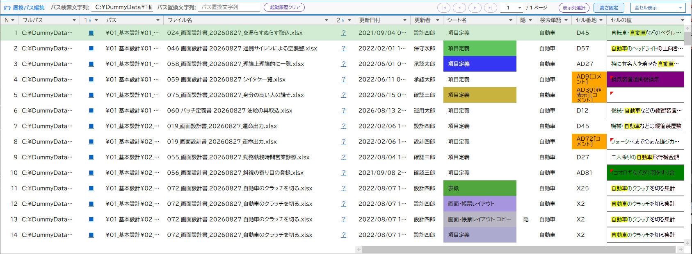692x254 pixels.
Task: Click the 起動履歴クリア button
Action: coord(284,7)
